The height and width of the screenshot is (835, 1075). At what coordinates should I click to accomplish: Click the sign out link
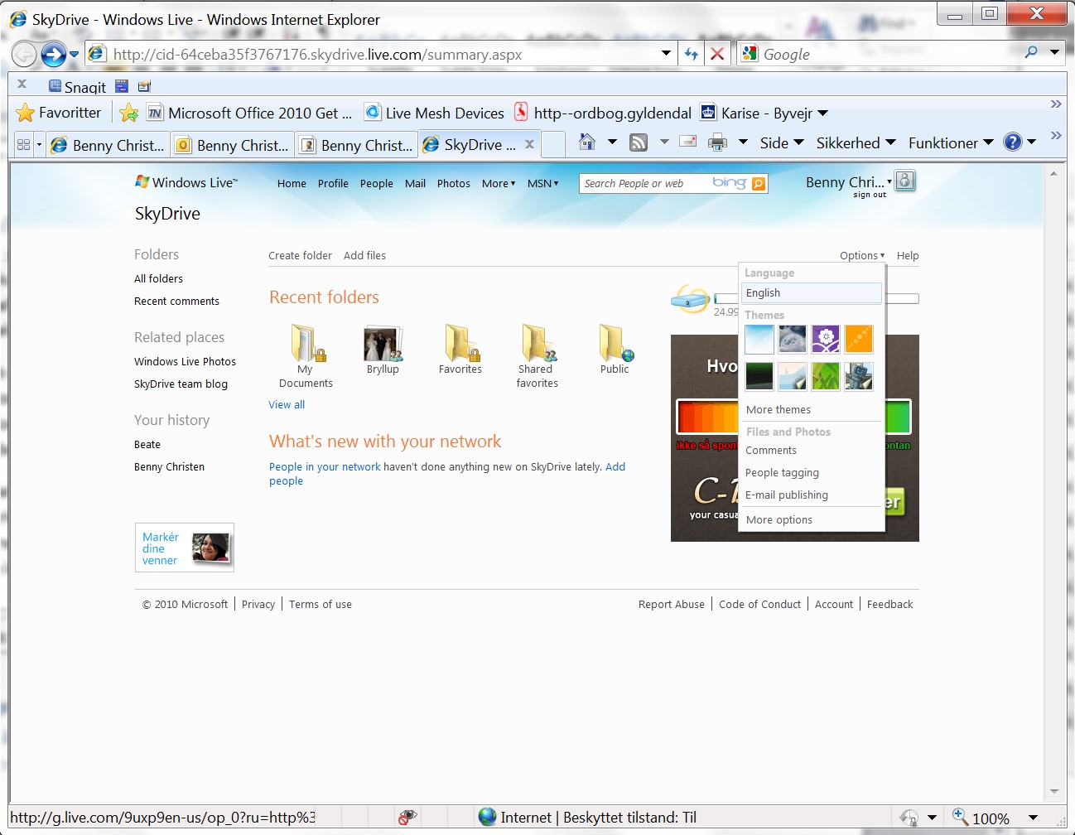pos(870,195)
